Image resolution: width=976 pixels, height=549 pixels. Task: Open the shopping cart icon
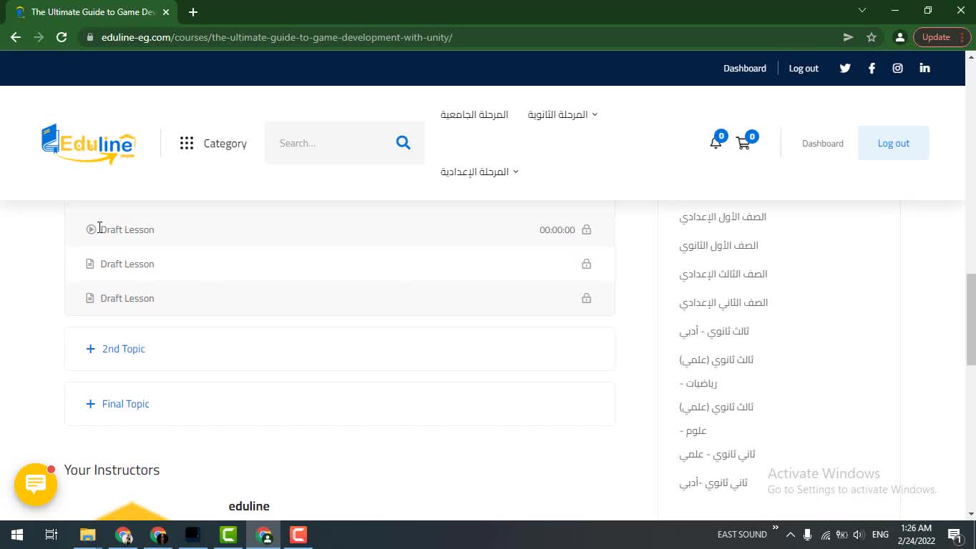[x=743, y=142]
